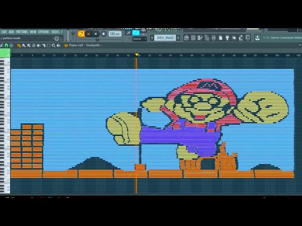
Task: Open the Browser view icon
Action: pyautogui.click(x=207, y=38)
